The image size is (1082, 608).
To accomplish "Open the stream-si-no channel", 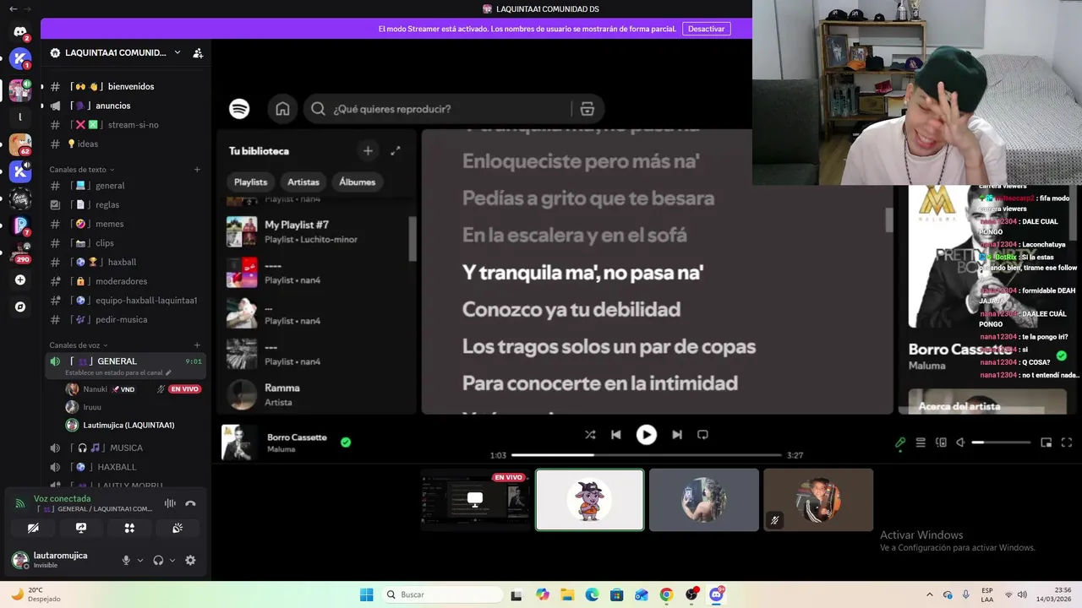I will pyautogui.click(x=127, y=125).
